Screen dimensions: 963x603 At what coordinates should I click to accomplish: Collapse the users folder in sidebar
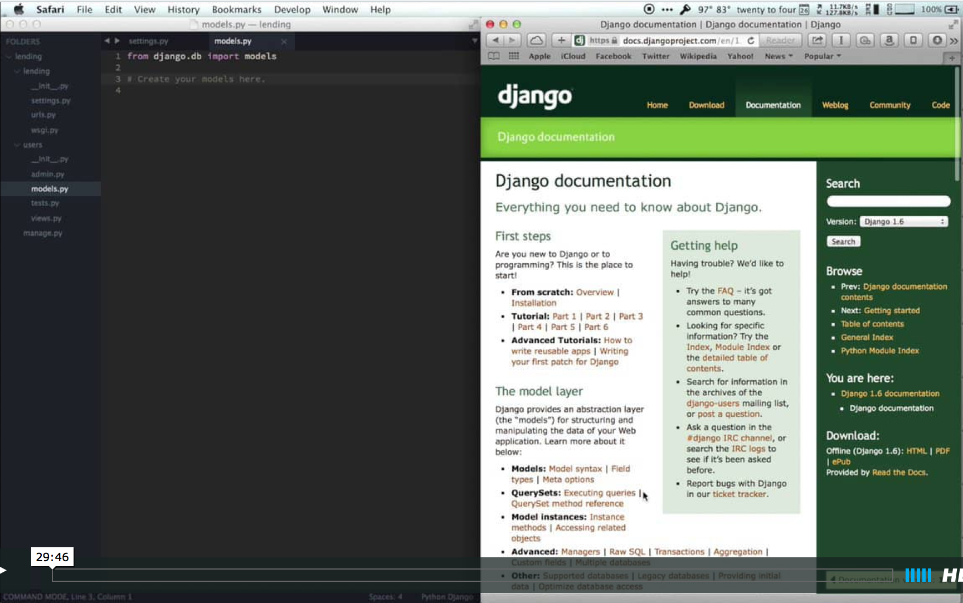(17, 145)
